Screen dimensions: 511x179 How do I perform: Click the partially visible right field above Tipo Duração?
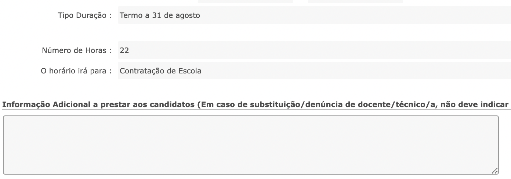(355, 1)
